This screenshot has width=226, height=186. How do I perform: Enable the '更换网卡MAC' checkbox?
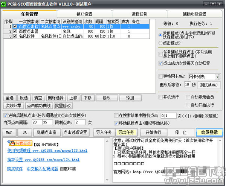[x=160, y=76]
